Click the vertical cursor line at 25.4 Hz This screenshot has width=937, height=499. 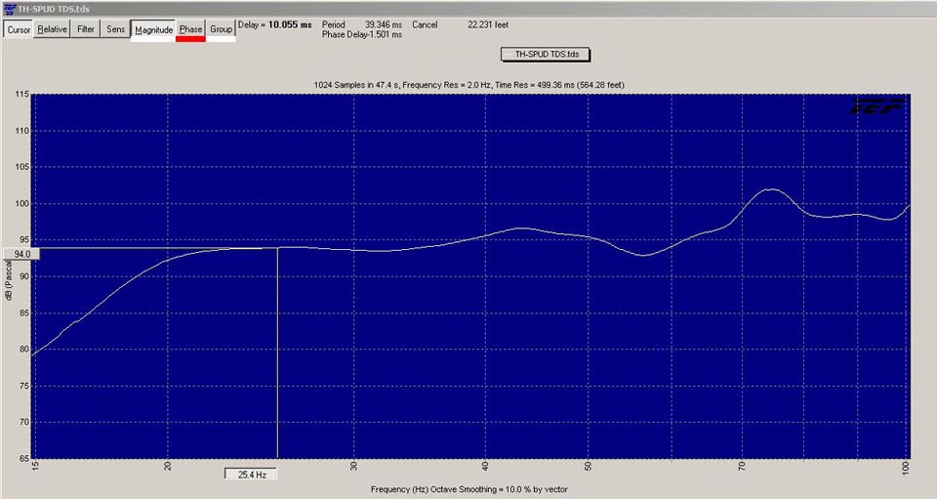[x=277, y=353]
